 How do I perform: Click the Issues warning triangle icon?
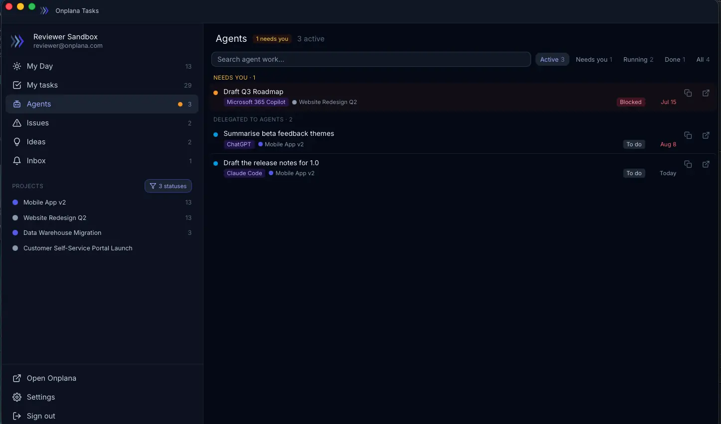tap(17, 123)
